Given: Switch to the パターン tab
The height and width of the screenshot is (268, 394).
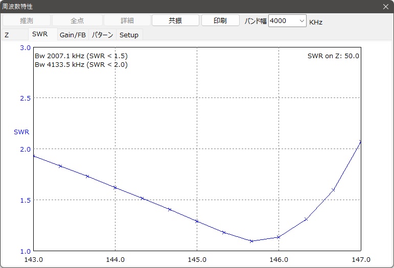Looking at the screenshot, I should coord(103,35).
